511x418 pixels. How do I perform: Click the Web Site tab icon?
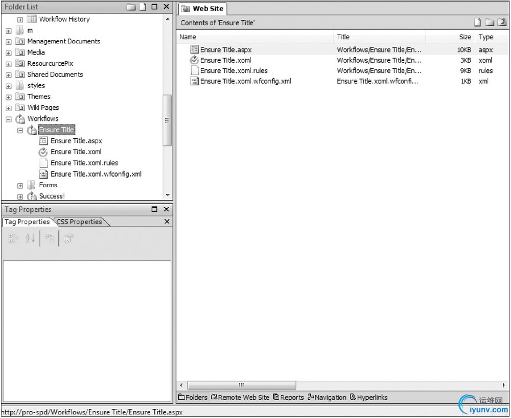coord(185,9)
